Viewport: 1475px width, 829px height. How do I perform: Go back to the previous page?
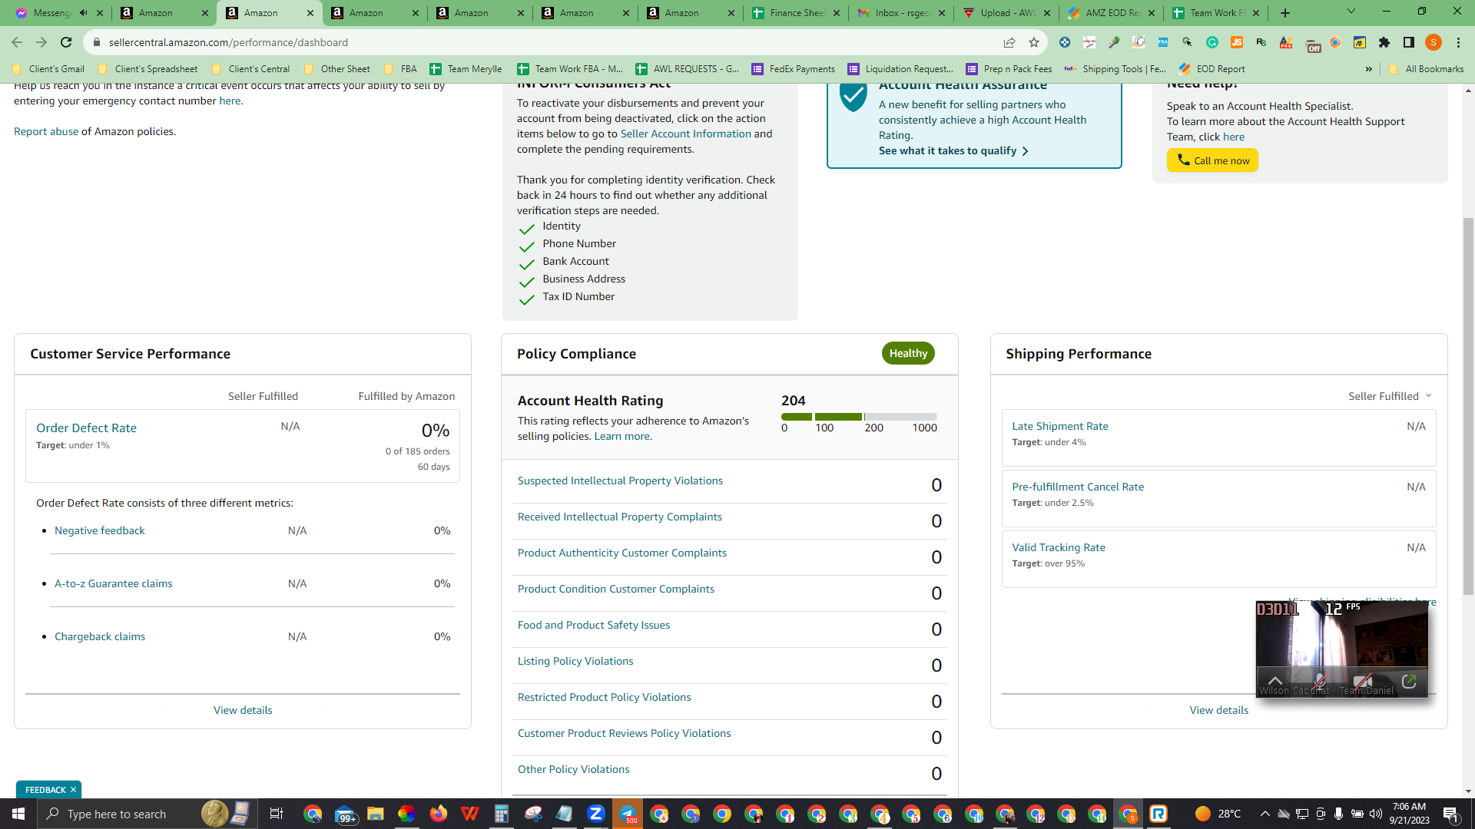click(x=17, y=42)
